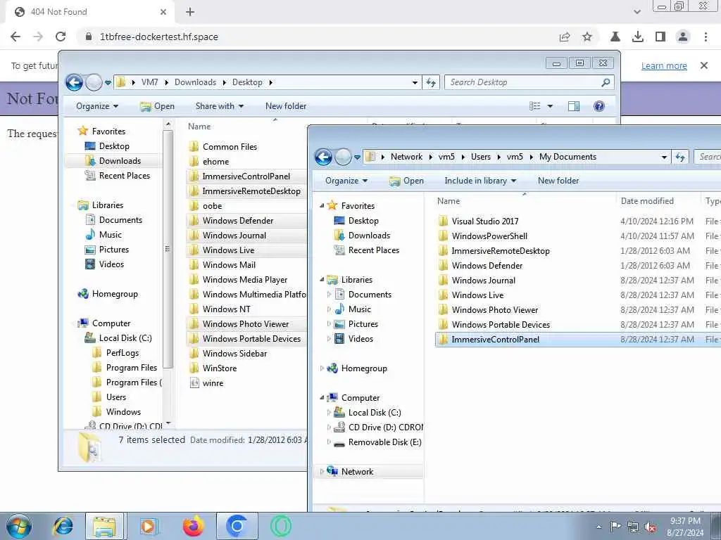The image size is (721, 540).
Task: Launch Internet Explorer from taskbar
Action: [x=63, y=526]
